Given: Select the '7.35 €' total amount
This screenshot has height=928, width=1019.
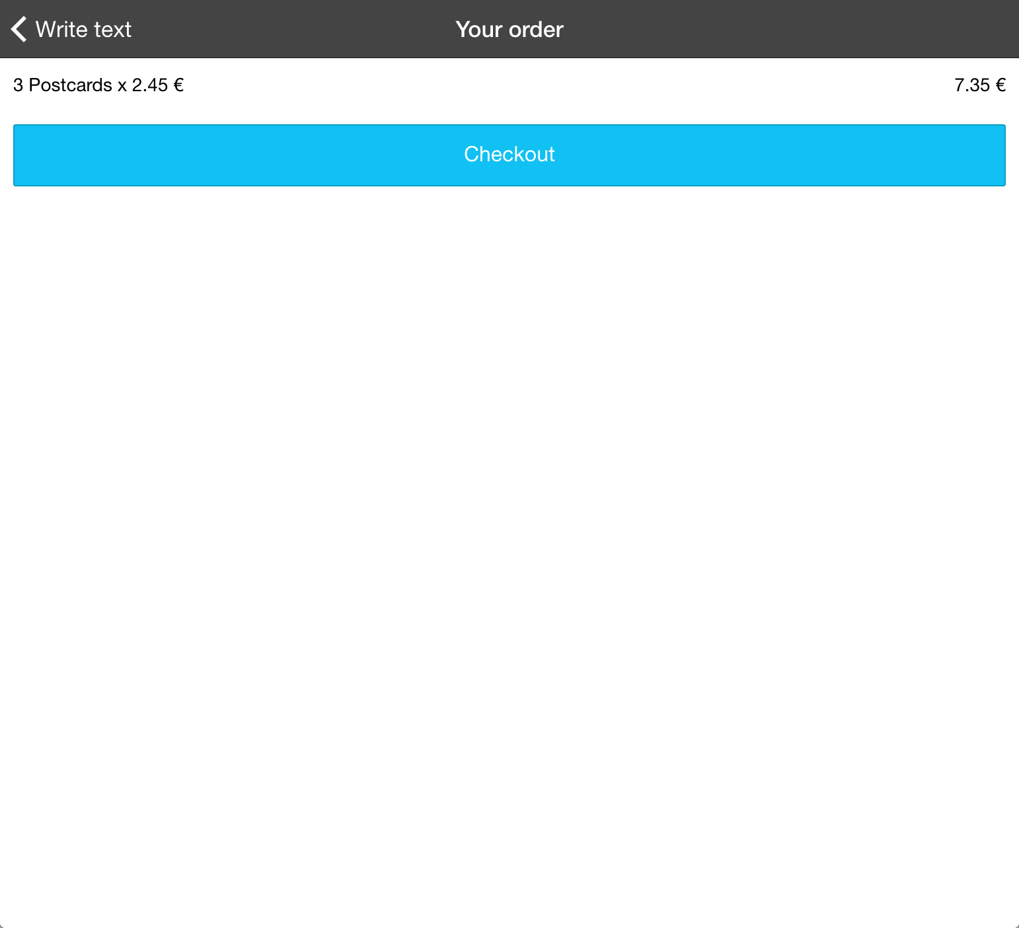Looking at the screenshot, I should tap(980, 85).
